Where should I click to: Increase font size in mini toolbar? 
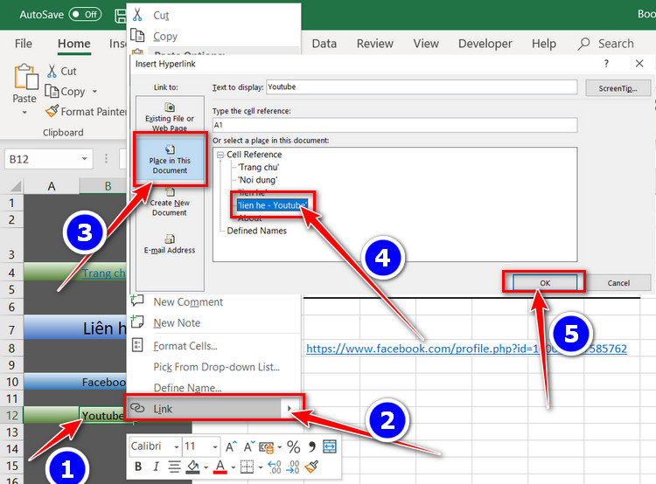tap(231, 446)
